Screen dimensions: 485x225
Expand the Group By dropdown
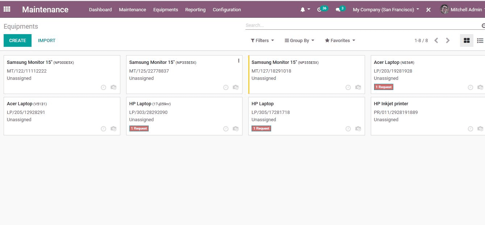pos(299,41)
